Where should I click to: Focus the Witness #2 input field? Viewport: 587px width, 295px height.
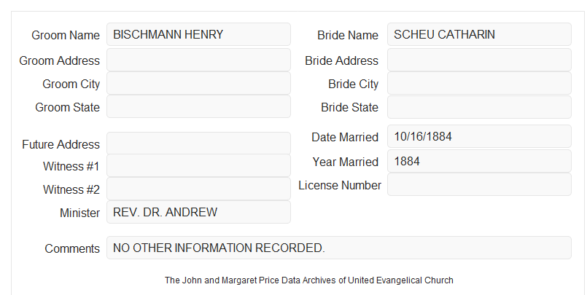[x=198, y=189]
